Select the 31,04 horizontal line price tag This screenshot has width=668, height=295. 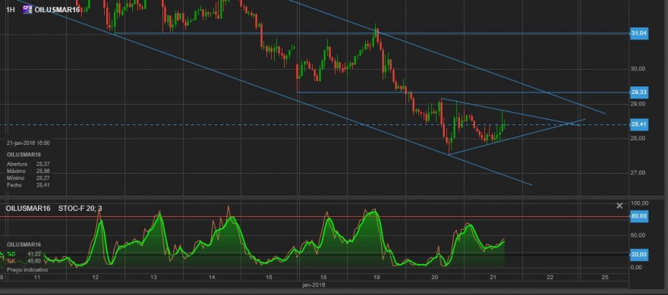point(638,33)
